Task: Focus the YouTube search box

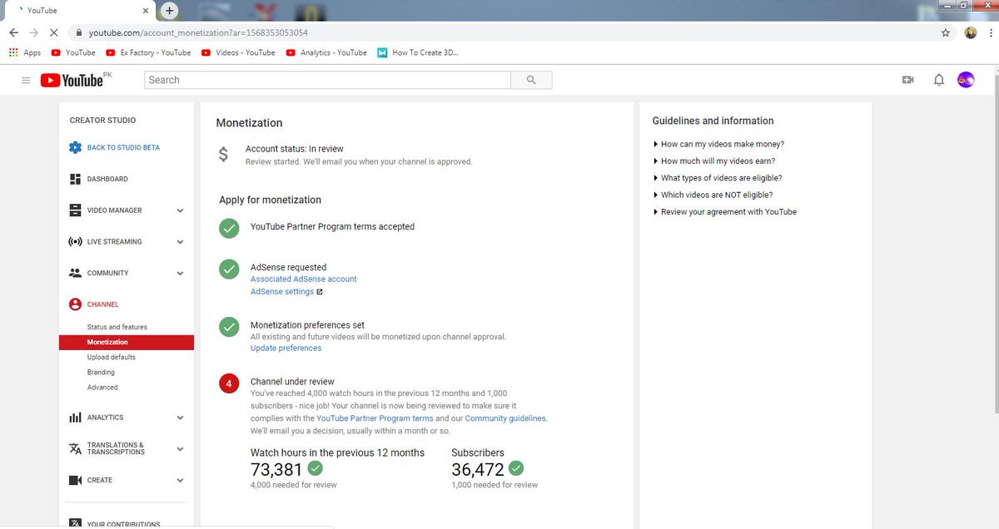Action: click(327, 80)
